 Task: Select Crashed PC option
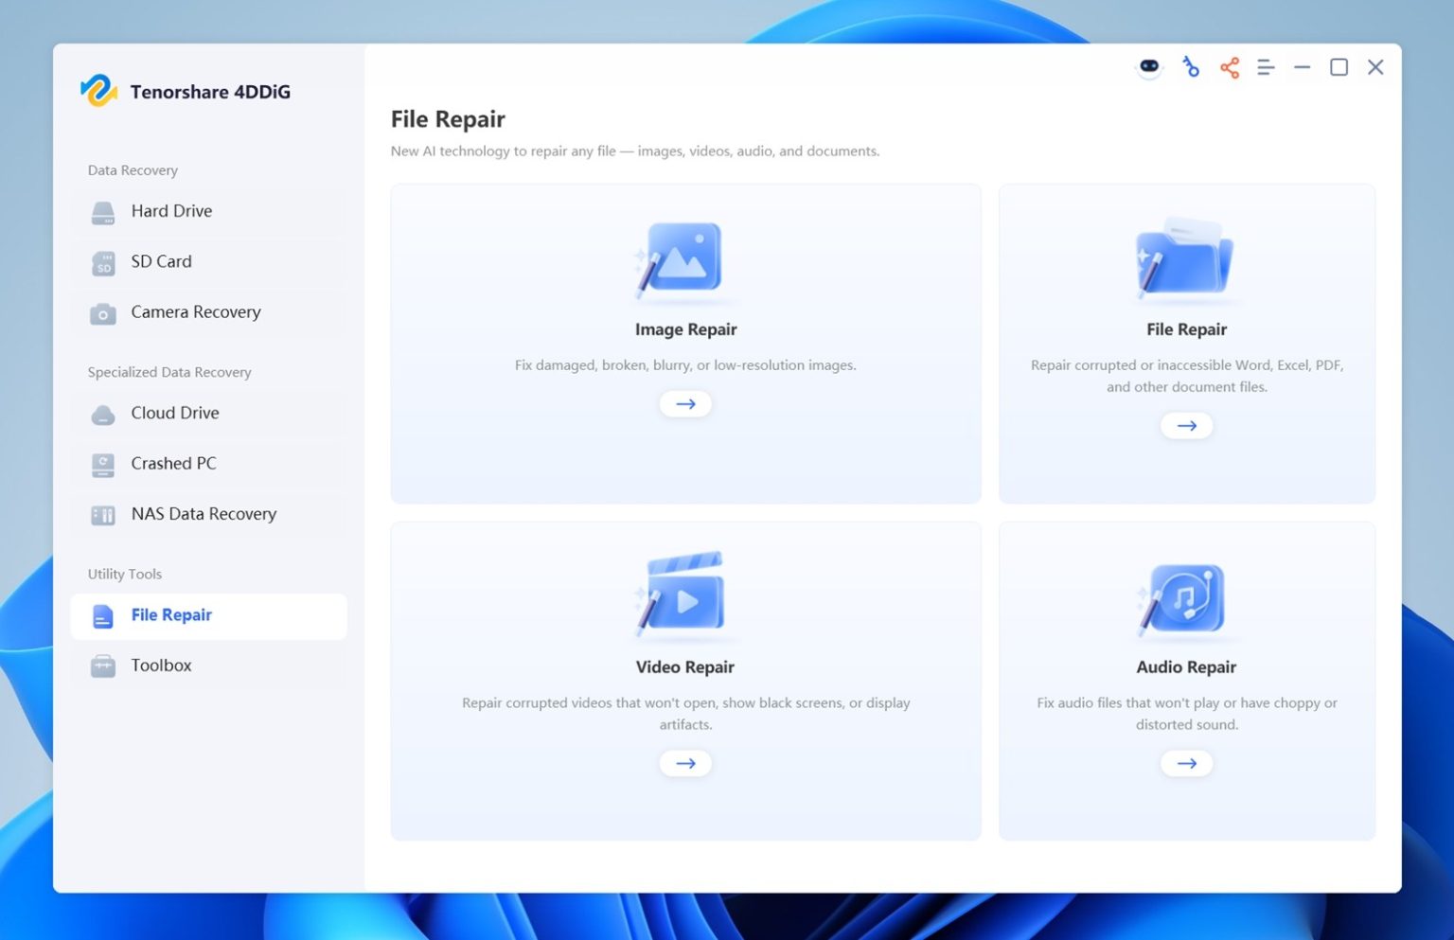[x=209, y=463]
